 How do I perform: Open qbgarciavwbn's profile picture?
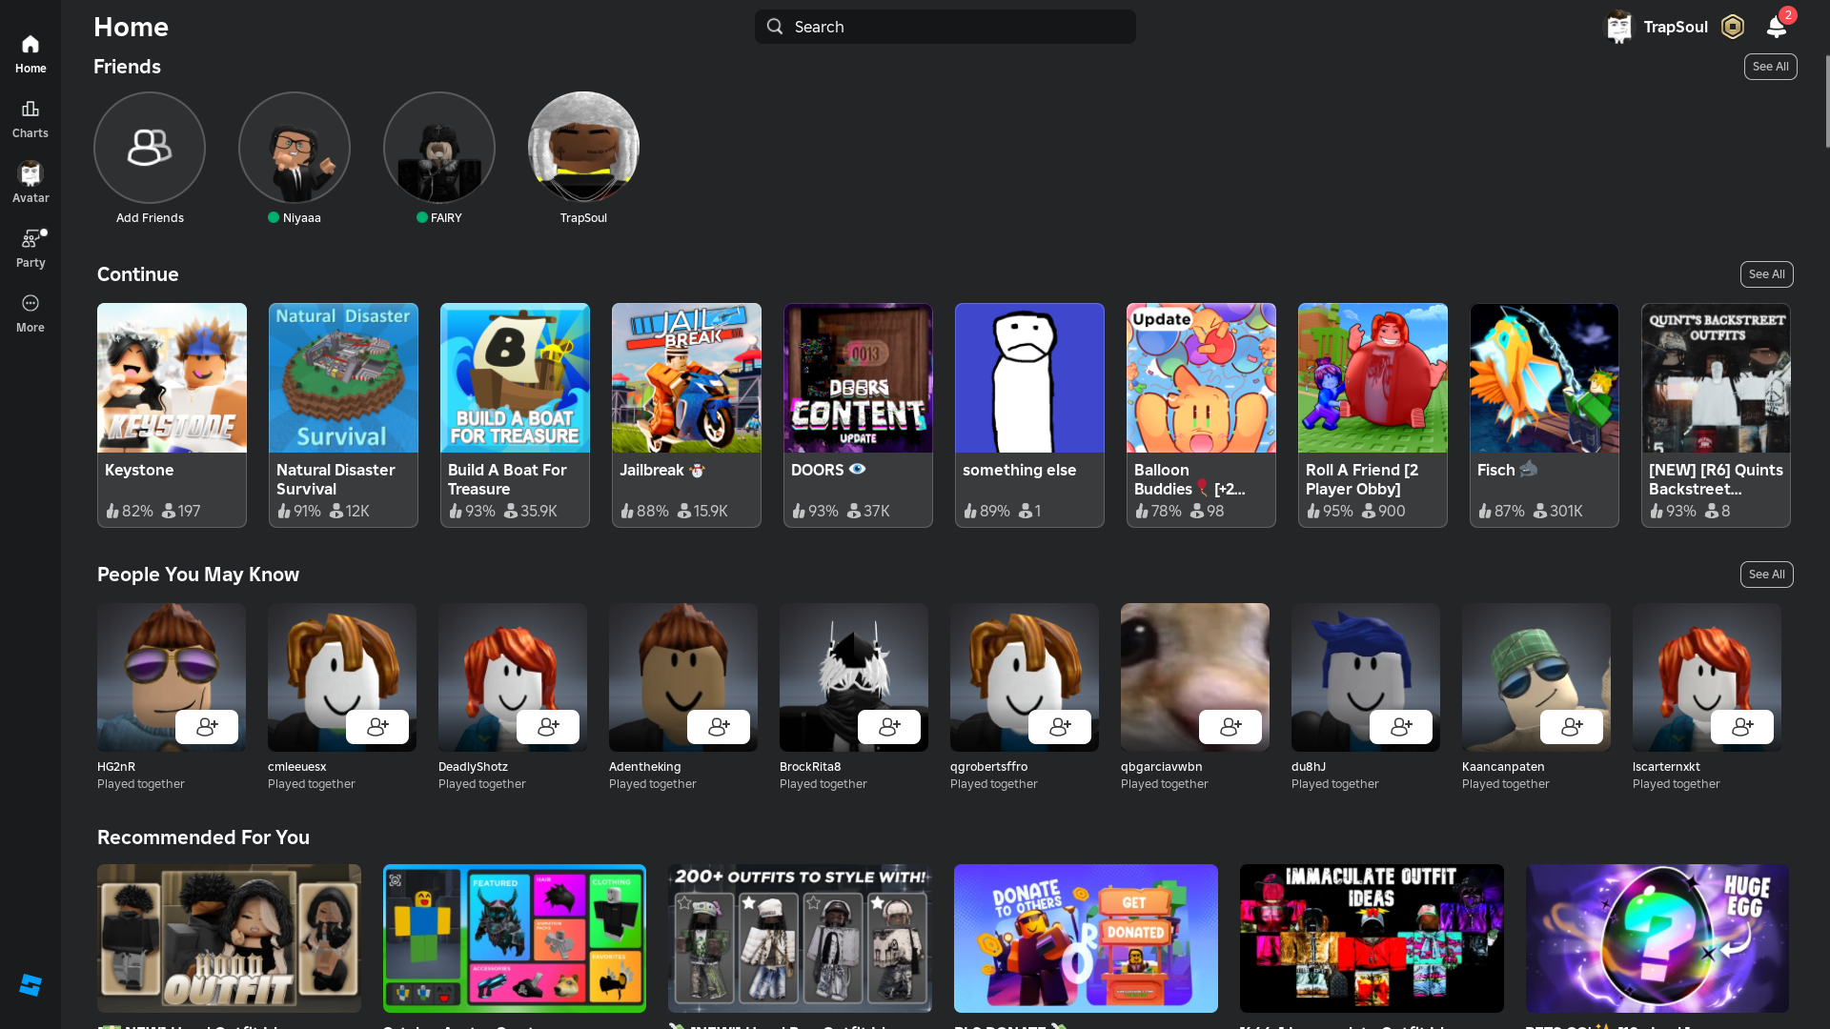1195,677
